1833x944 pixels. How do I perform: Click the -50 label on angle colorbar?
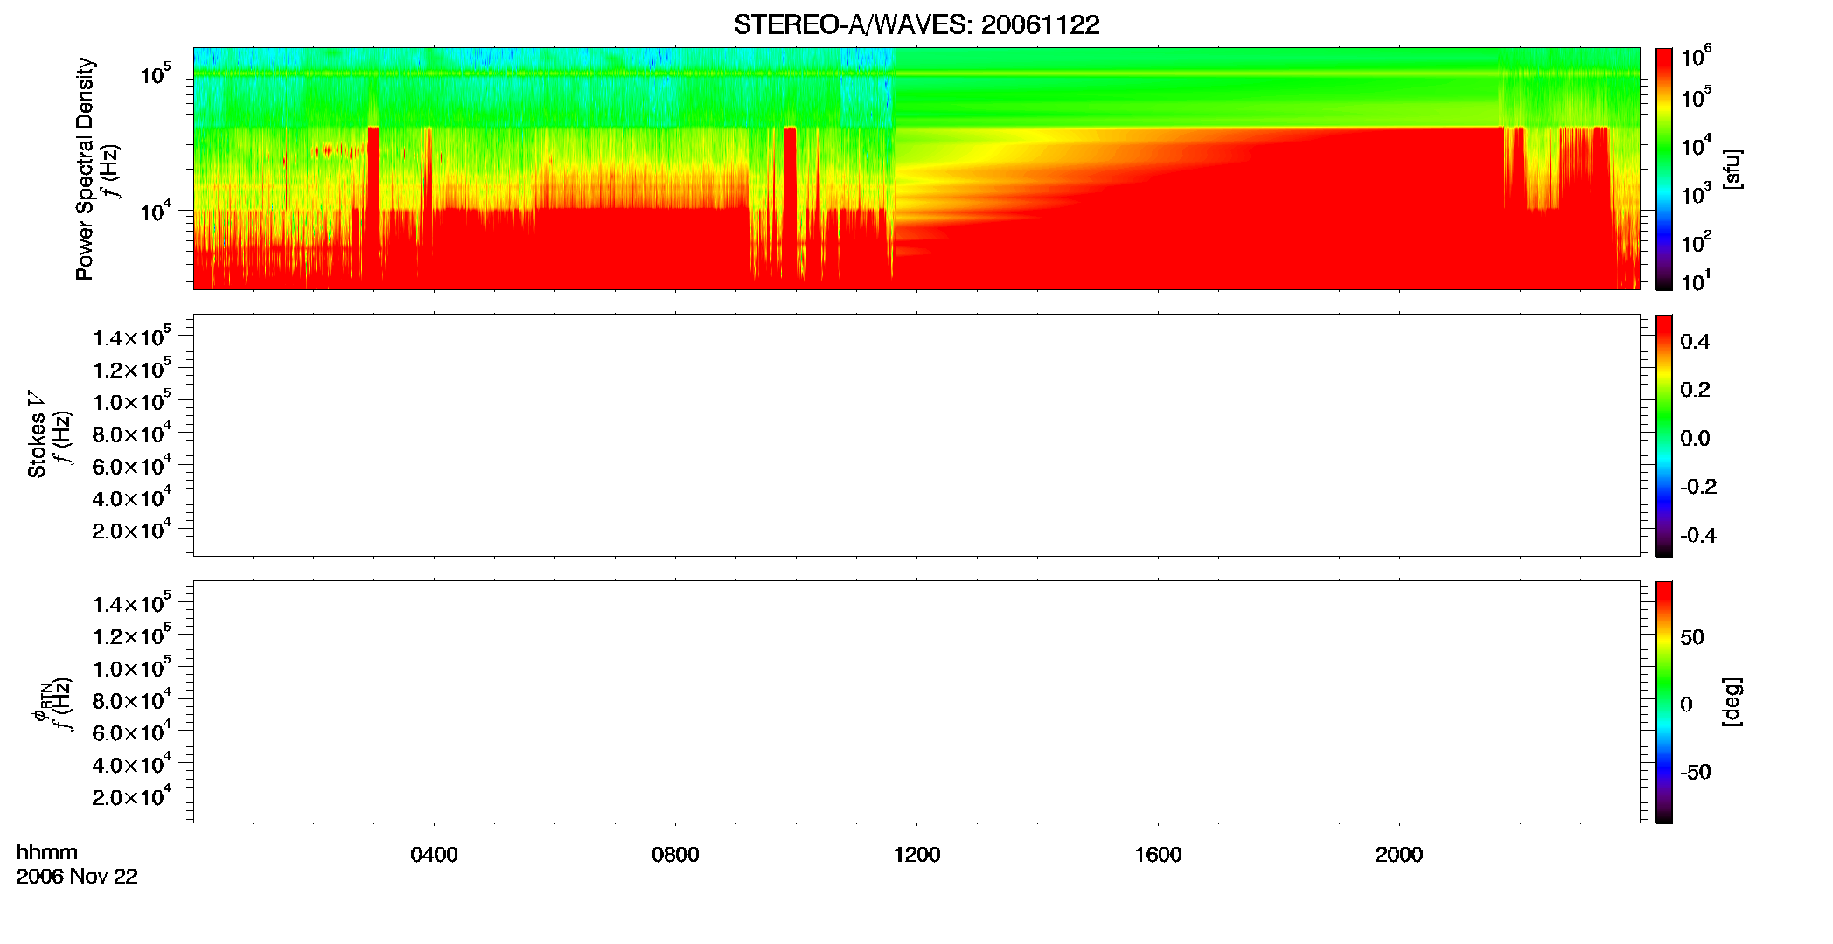(x=1696, y=772)
